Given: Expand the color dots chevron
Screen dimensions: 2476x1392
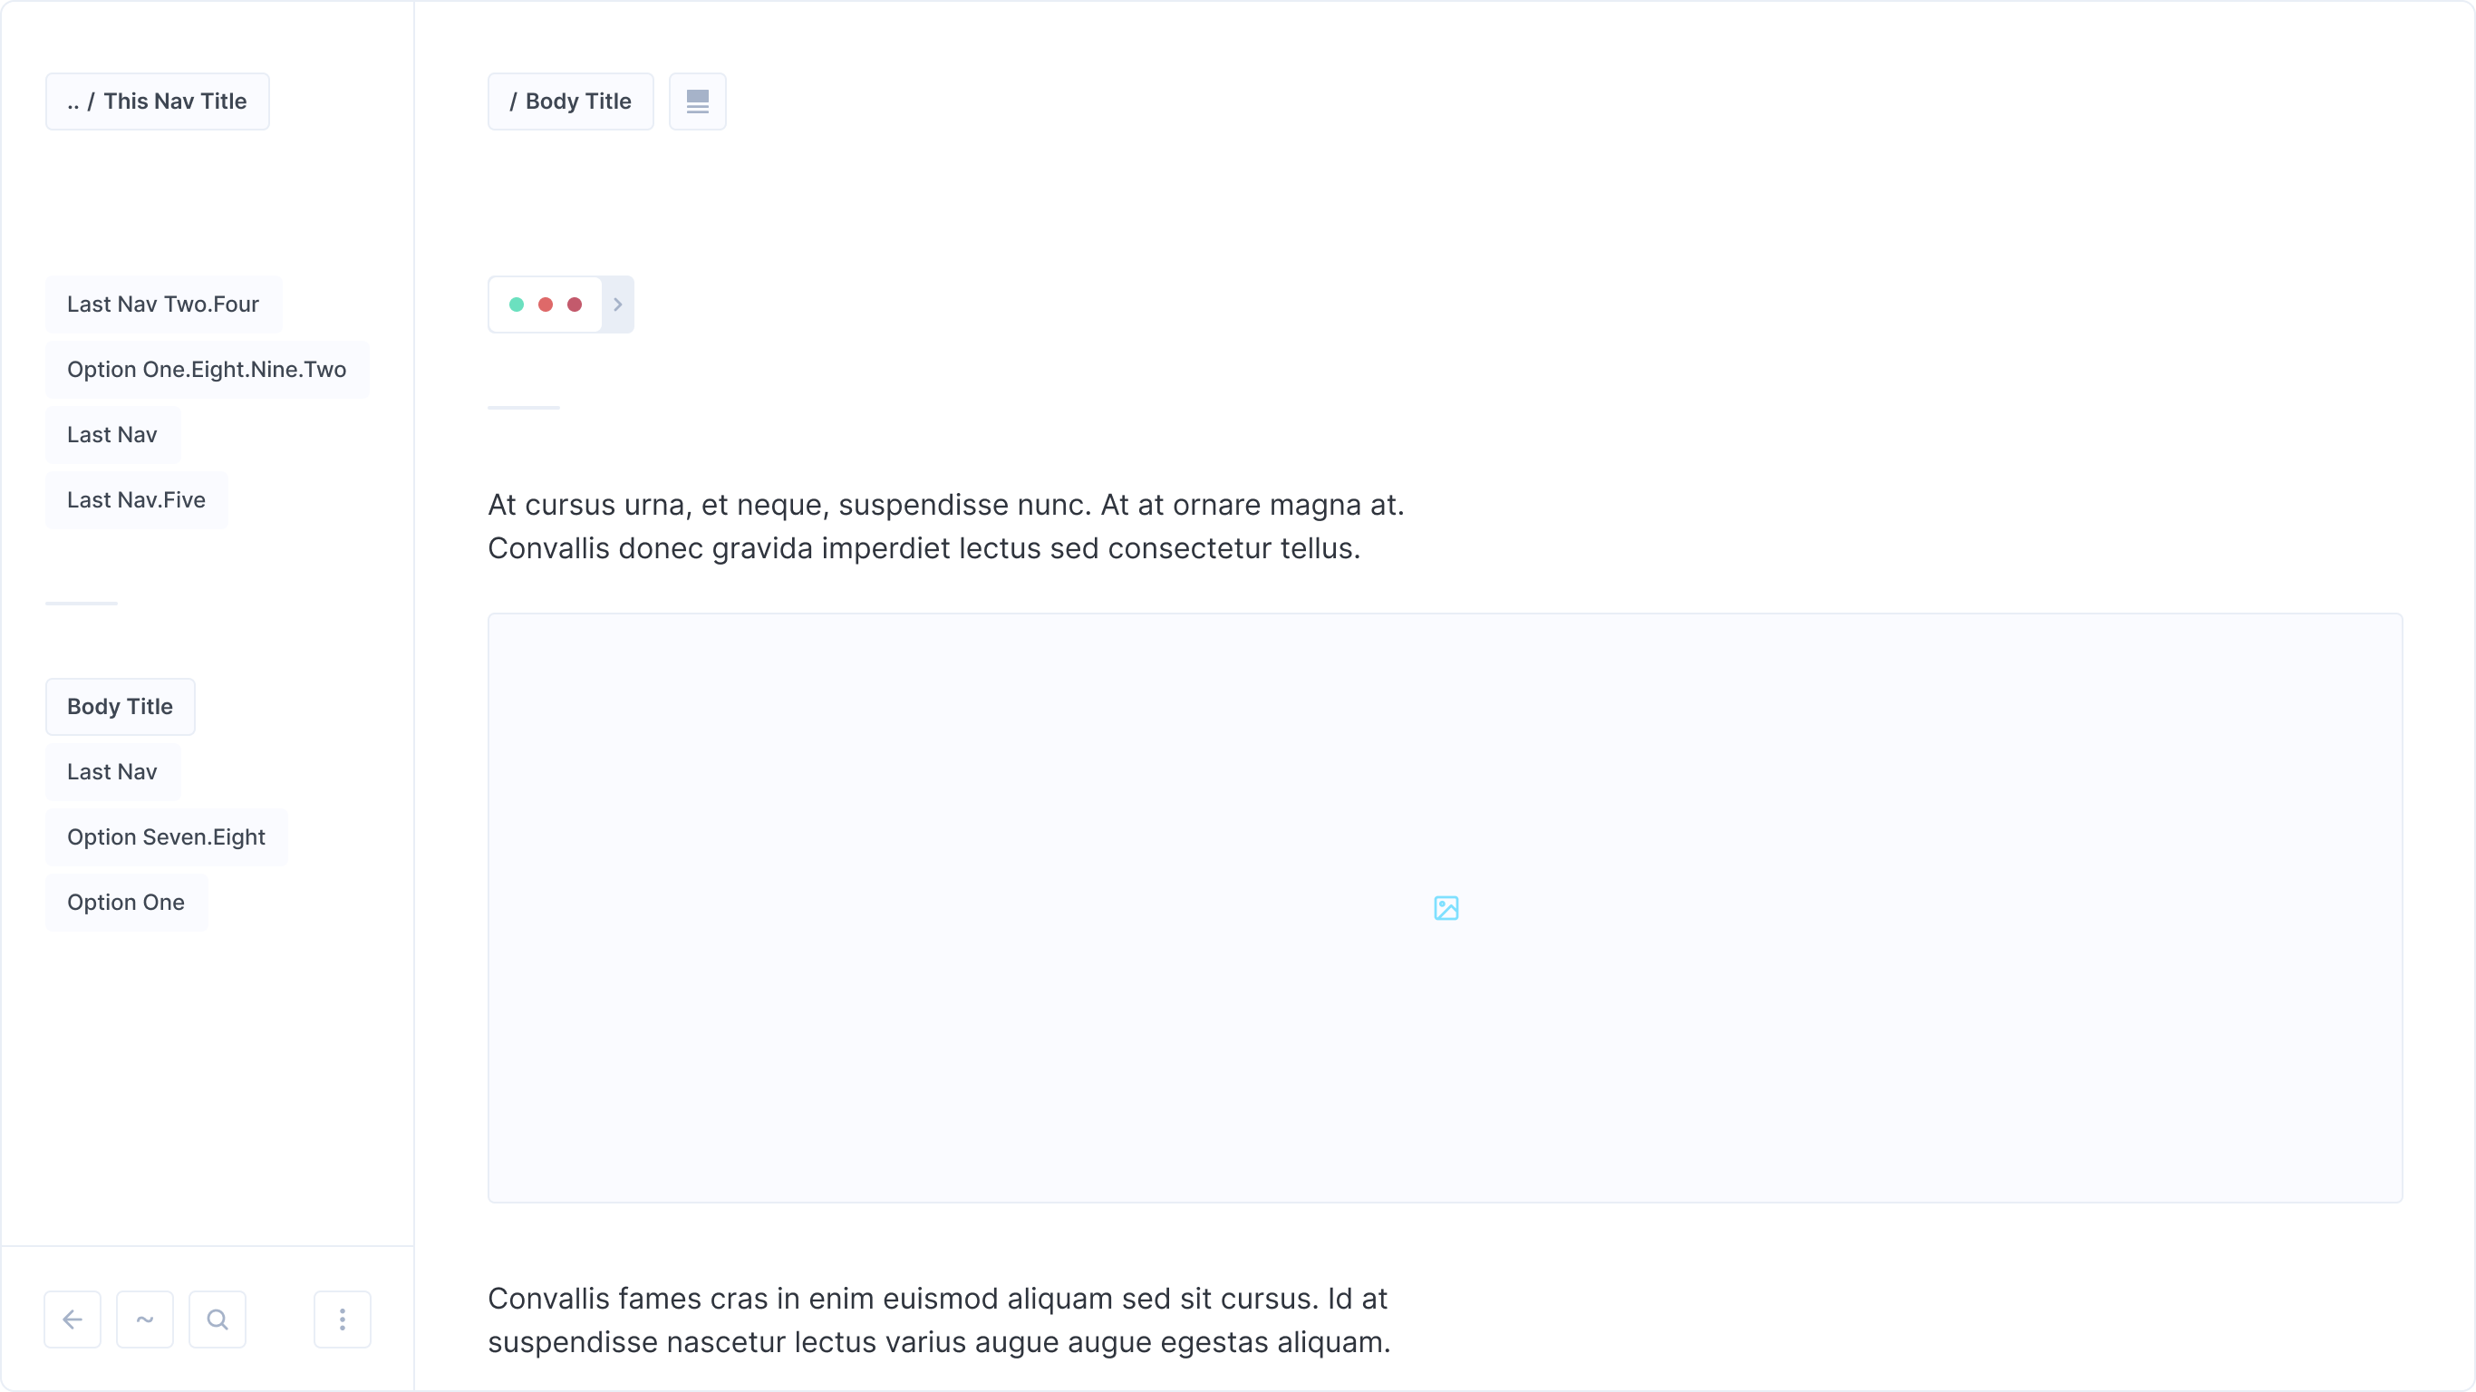Looking at the screenshot, I should (x=618, y=304).
